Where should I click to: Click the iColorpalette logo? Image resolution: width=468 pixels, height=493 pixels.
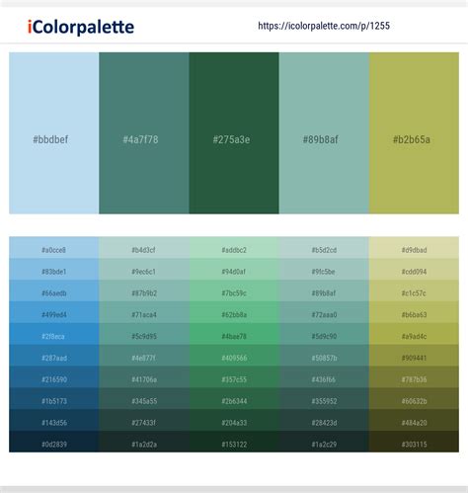[x=81, y=27]
